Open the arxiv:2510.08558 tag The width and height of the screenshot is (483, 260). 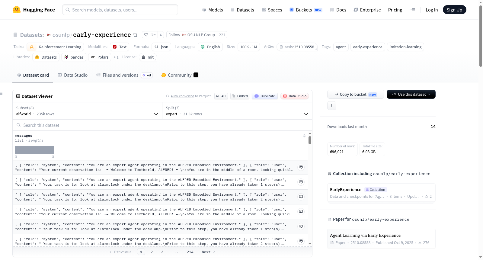[x=297, y=47]
